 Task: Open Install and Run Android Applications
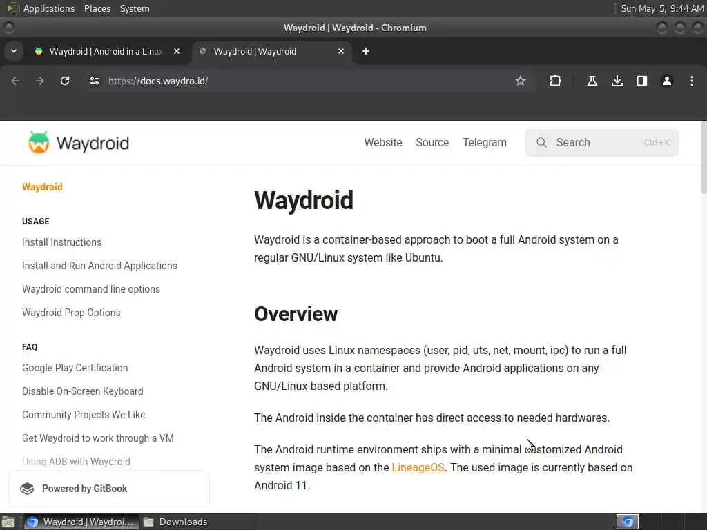(99, 266)
